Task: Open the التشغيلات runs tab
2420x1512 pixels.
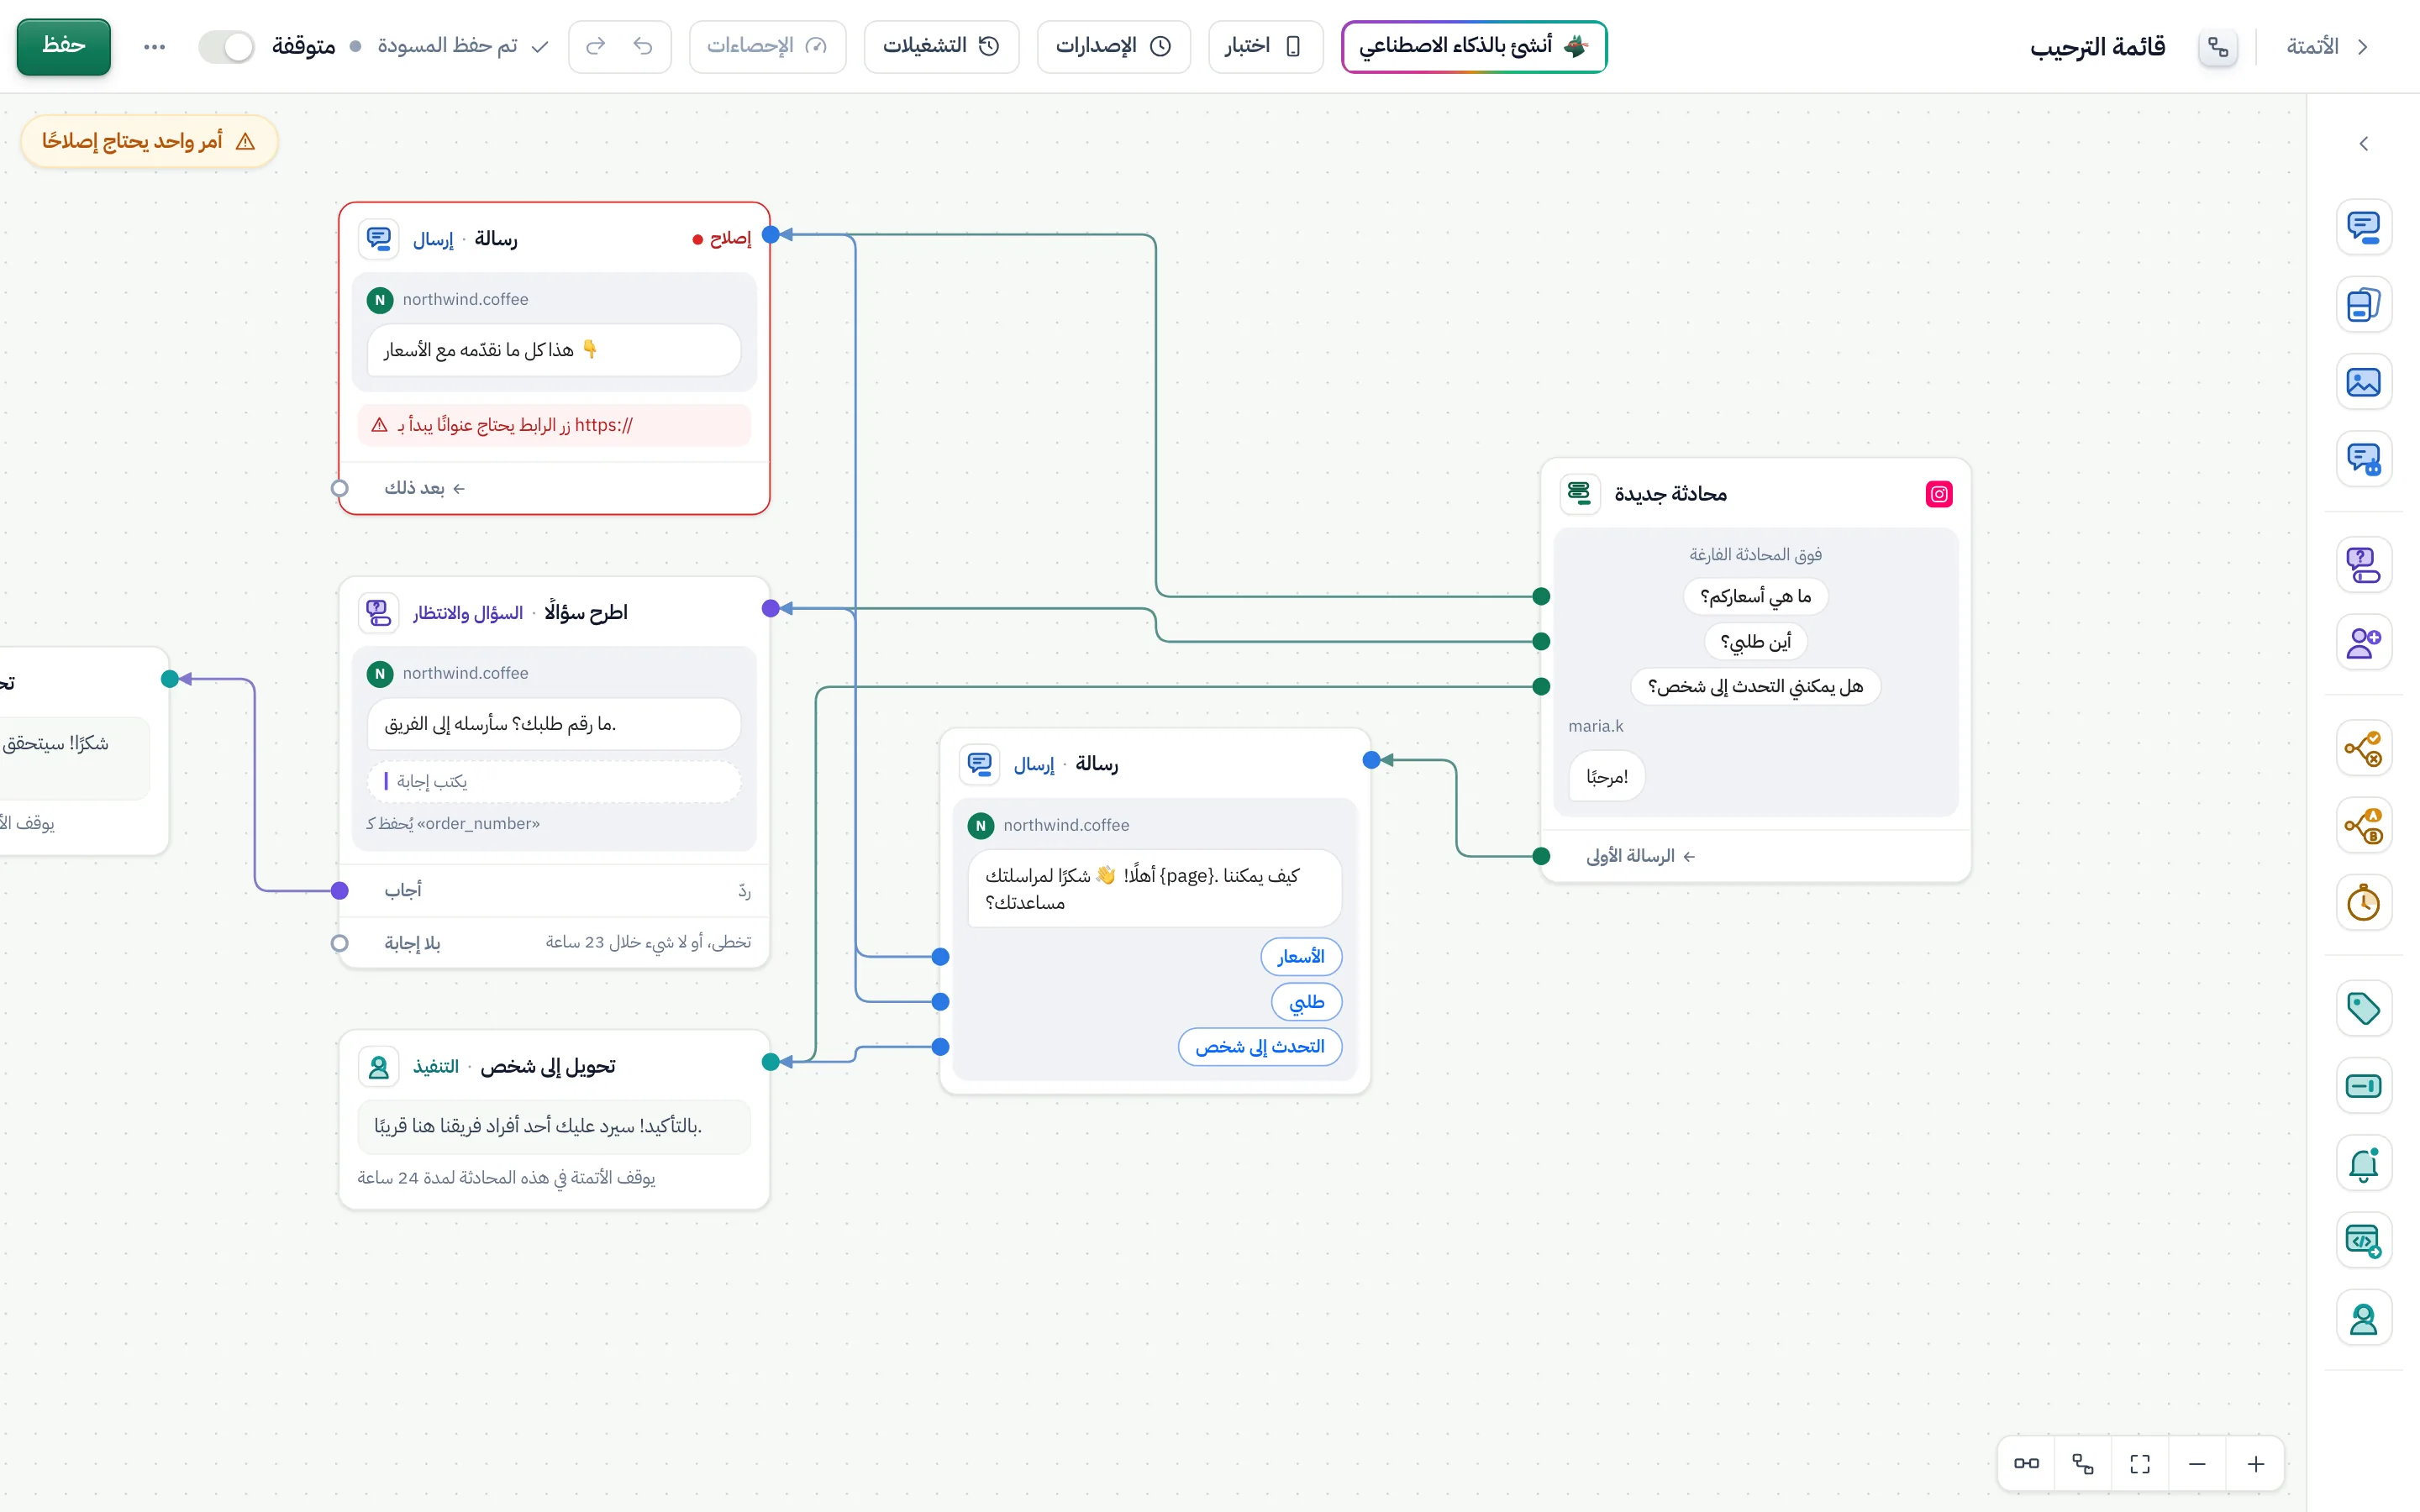Action: [x=941, y=46]
